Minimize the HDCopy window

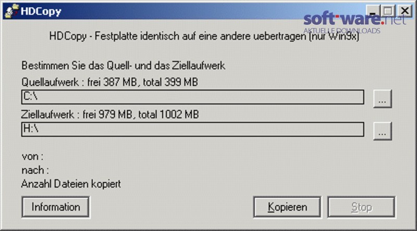tap(373, 11)
